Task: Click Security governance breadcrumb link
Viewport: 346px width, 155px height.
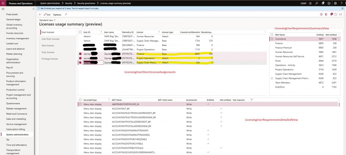Action: (86, 3)
